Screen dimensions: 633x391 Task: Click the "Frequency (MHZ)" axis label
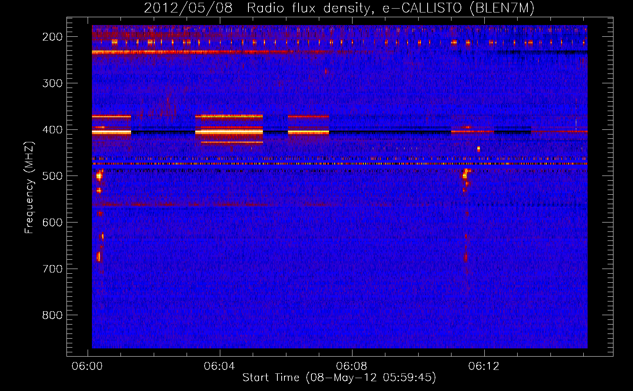point(29,188)
